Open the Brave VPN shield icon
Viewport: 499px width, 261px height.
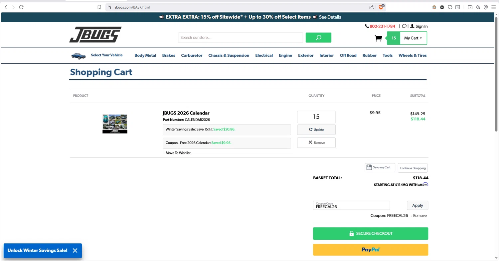point(486,7)
